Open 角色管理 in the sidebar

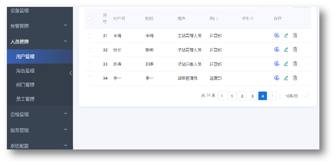pyautogui.click(x=25, y=71)
